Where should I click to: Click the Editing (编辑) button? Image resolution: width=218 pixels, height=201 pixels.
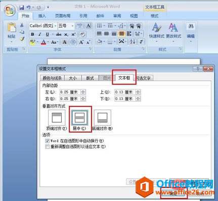pos(191,32)
